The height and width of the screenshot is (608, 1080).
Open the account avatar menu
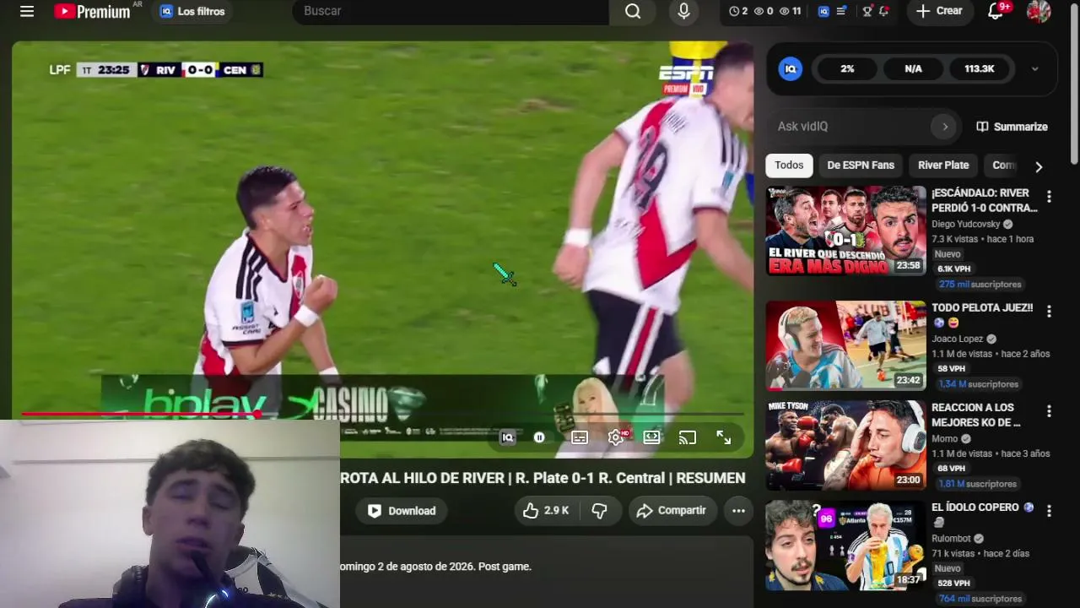(1039, 11)
